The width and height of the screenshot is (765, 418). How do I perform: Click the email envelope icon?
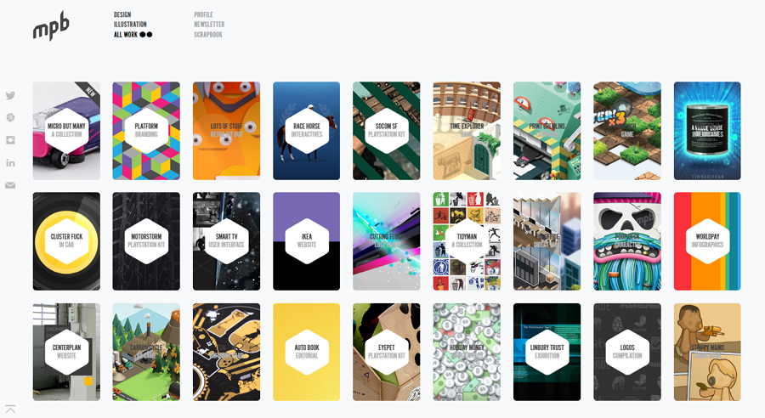pos(10,185)
